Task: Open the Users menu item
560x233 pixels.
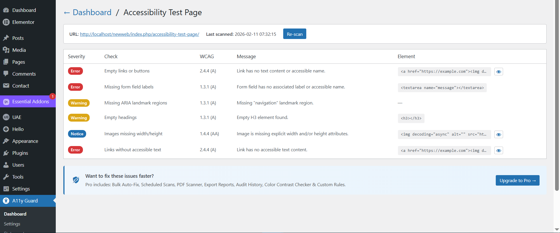Action: point(18,165)
